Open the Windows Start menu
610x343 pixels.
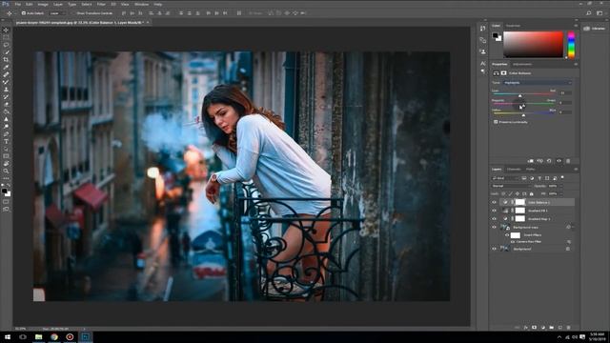(7, 336)
